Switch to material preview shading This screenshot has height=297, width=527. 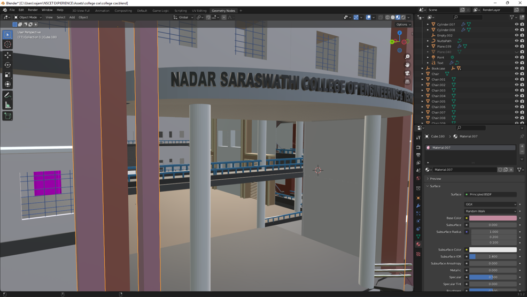point(398,17)
